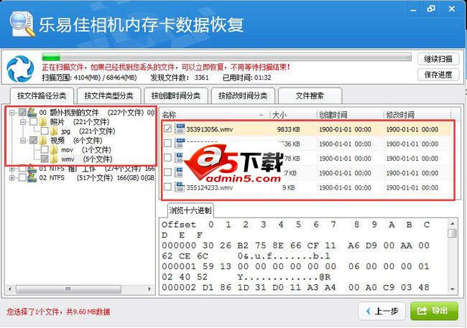467x328 pixels.
Task: Open the 文件搜索 tab
Action: click(310, 95)
